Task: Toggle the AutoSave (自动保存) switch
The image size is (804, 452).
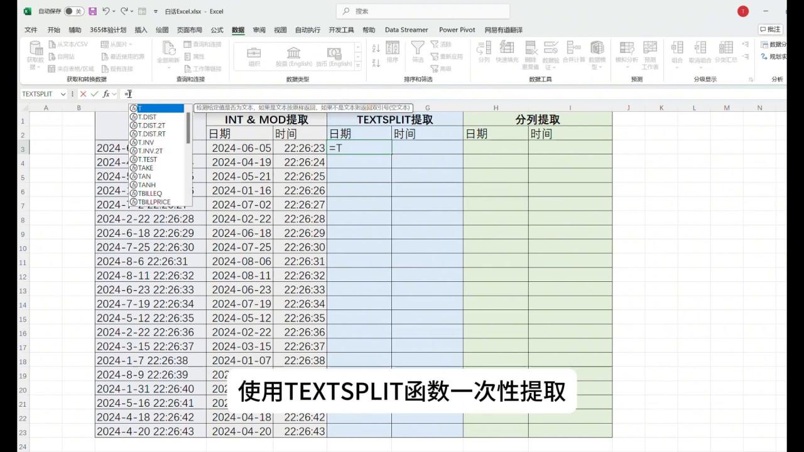Action: point(73,11)
